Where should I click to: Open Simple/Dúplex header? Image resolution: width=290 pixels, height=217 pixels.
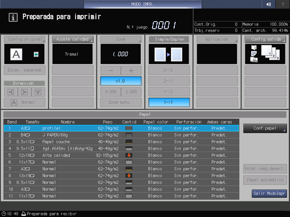point(169,39)
